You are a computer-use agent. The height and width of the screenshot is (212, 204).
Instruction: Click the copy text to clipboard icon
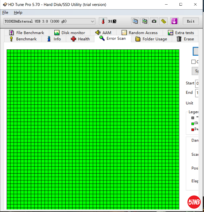[x=135, y=21]
